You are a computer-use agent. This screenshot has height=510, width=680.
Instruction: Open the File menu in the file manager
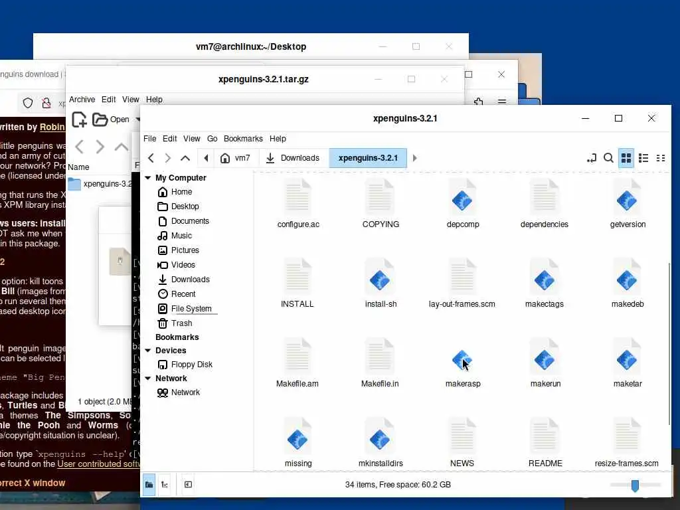point(149,139)
